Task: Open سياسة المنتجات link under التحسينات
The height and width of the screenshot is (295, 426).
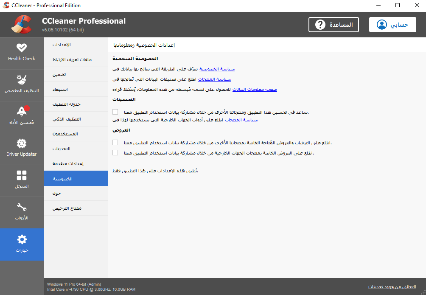Action: pyautogui.click(x=241, y=120)
